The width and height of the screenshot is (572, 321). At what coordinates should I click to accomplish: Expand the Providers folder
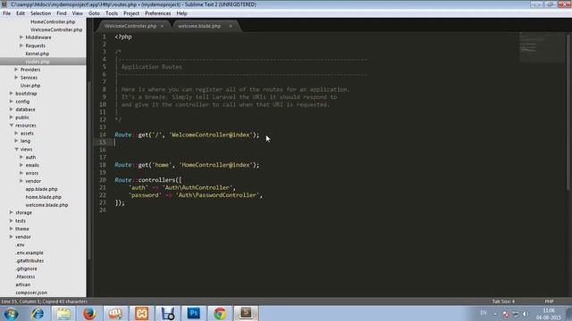[16, 70]
